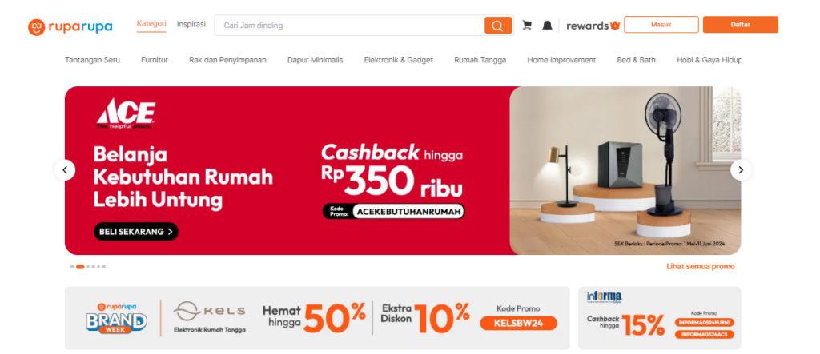Open the Inspirasi tab
The width and height of the screenshot is (820, 354).
(x=191, y=24)
